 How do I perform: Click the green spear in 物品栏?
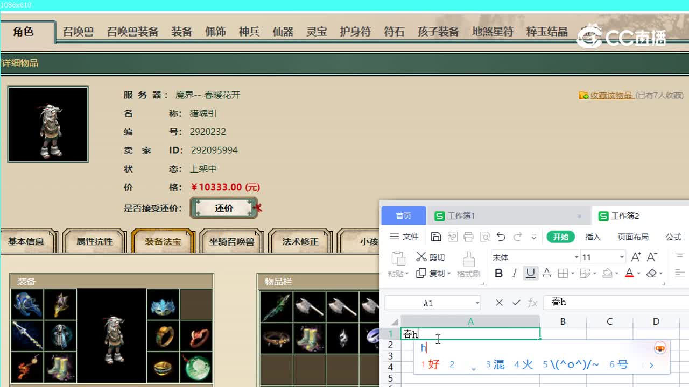click(x=277, y=307)
